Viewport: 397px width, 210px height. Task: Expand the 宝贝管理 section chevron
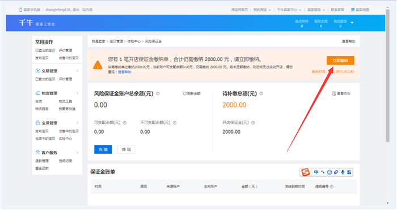77,123
